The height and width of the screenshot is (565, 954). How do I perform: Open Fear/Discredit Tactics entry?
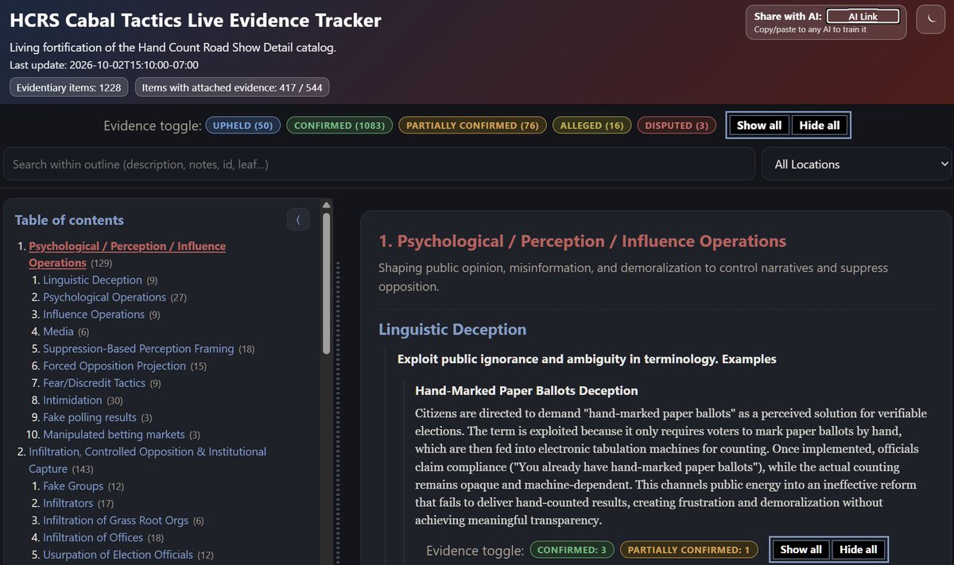94,383
